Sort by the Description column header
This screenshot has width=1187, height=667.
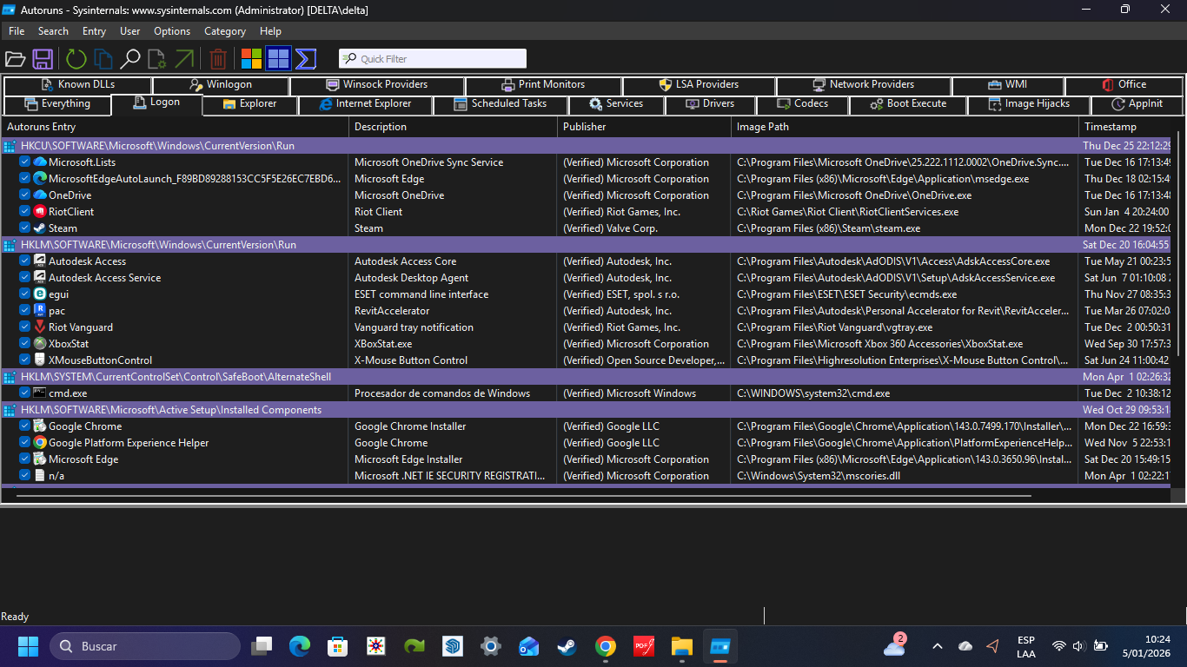[x=453, y=127]
